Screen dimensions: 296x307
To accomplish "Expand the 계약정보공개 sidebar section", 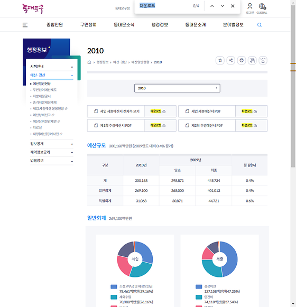I will pyautogui.click(x=52, y=152).
